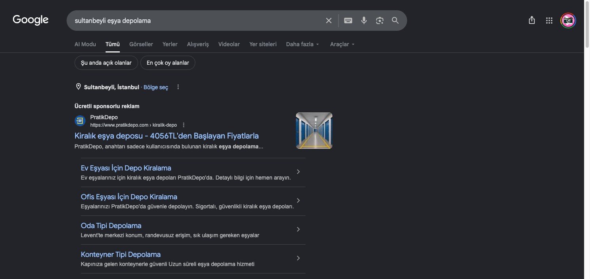Open Kiralık eşya deposu ad title link
This screenshot has width=590, height=279.
click(x=166, y=136)
